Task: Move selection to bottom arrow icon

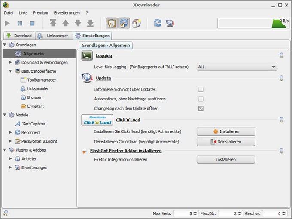Action: (x=90, y=23)
